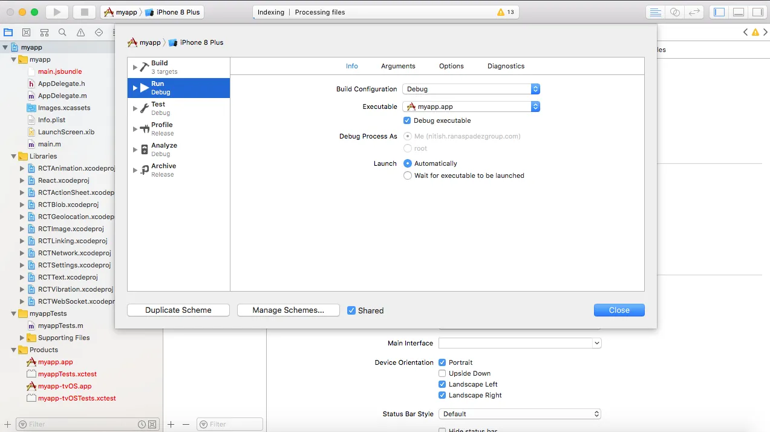
Task: Toggle the inspector pane visibility icon
Action: point(757,12)
